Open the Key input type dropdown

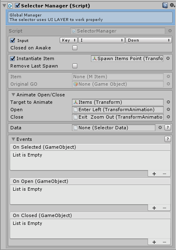point(69,40)
